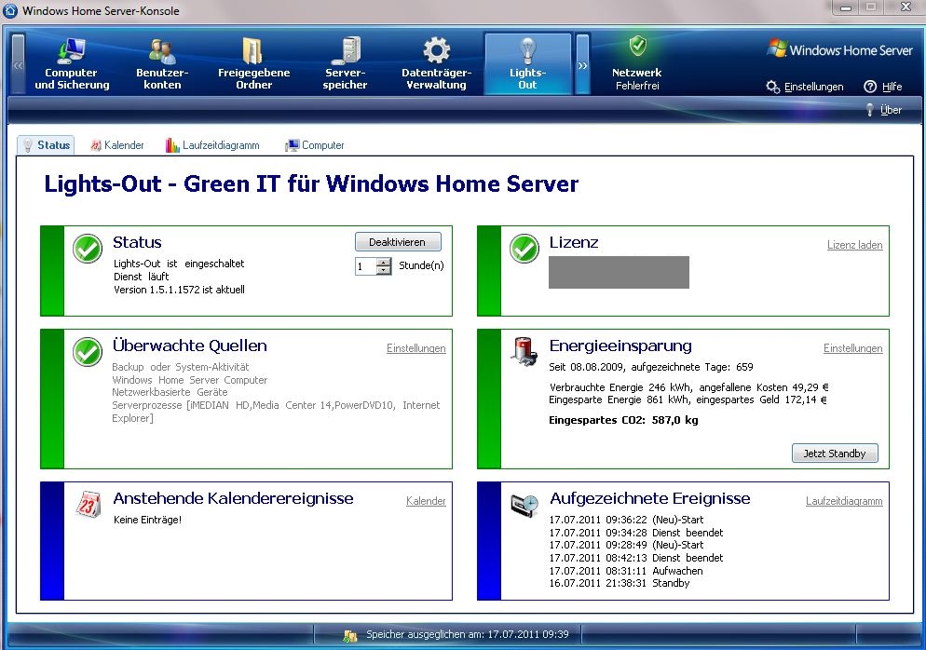Open Einstellungen link in Überwachte Quellen
This screenshot has width=926, height=650.
coord(415,348)
